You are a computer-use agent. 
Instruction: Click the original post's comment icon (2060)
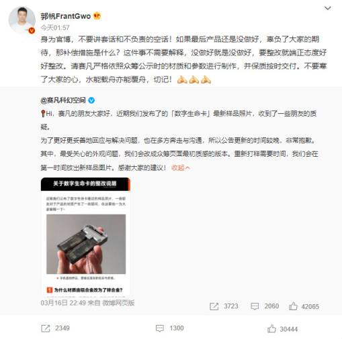click(x=255, y=306)
